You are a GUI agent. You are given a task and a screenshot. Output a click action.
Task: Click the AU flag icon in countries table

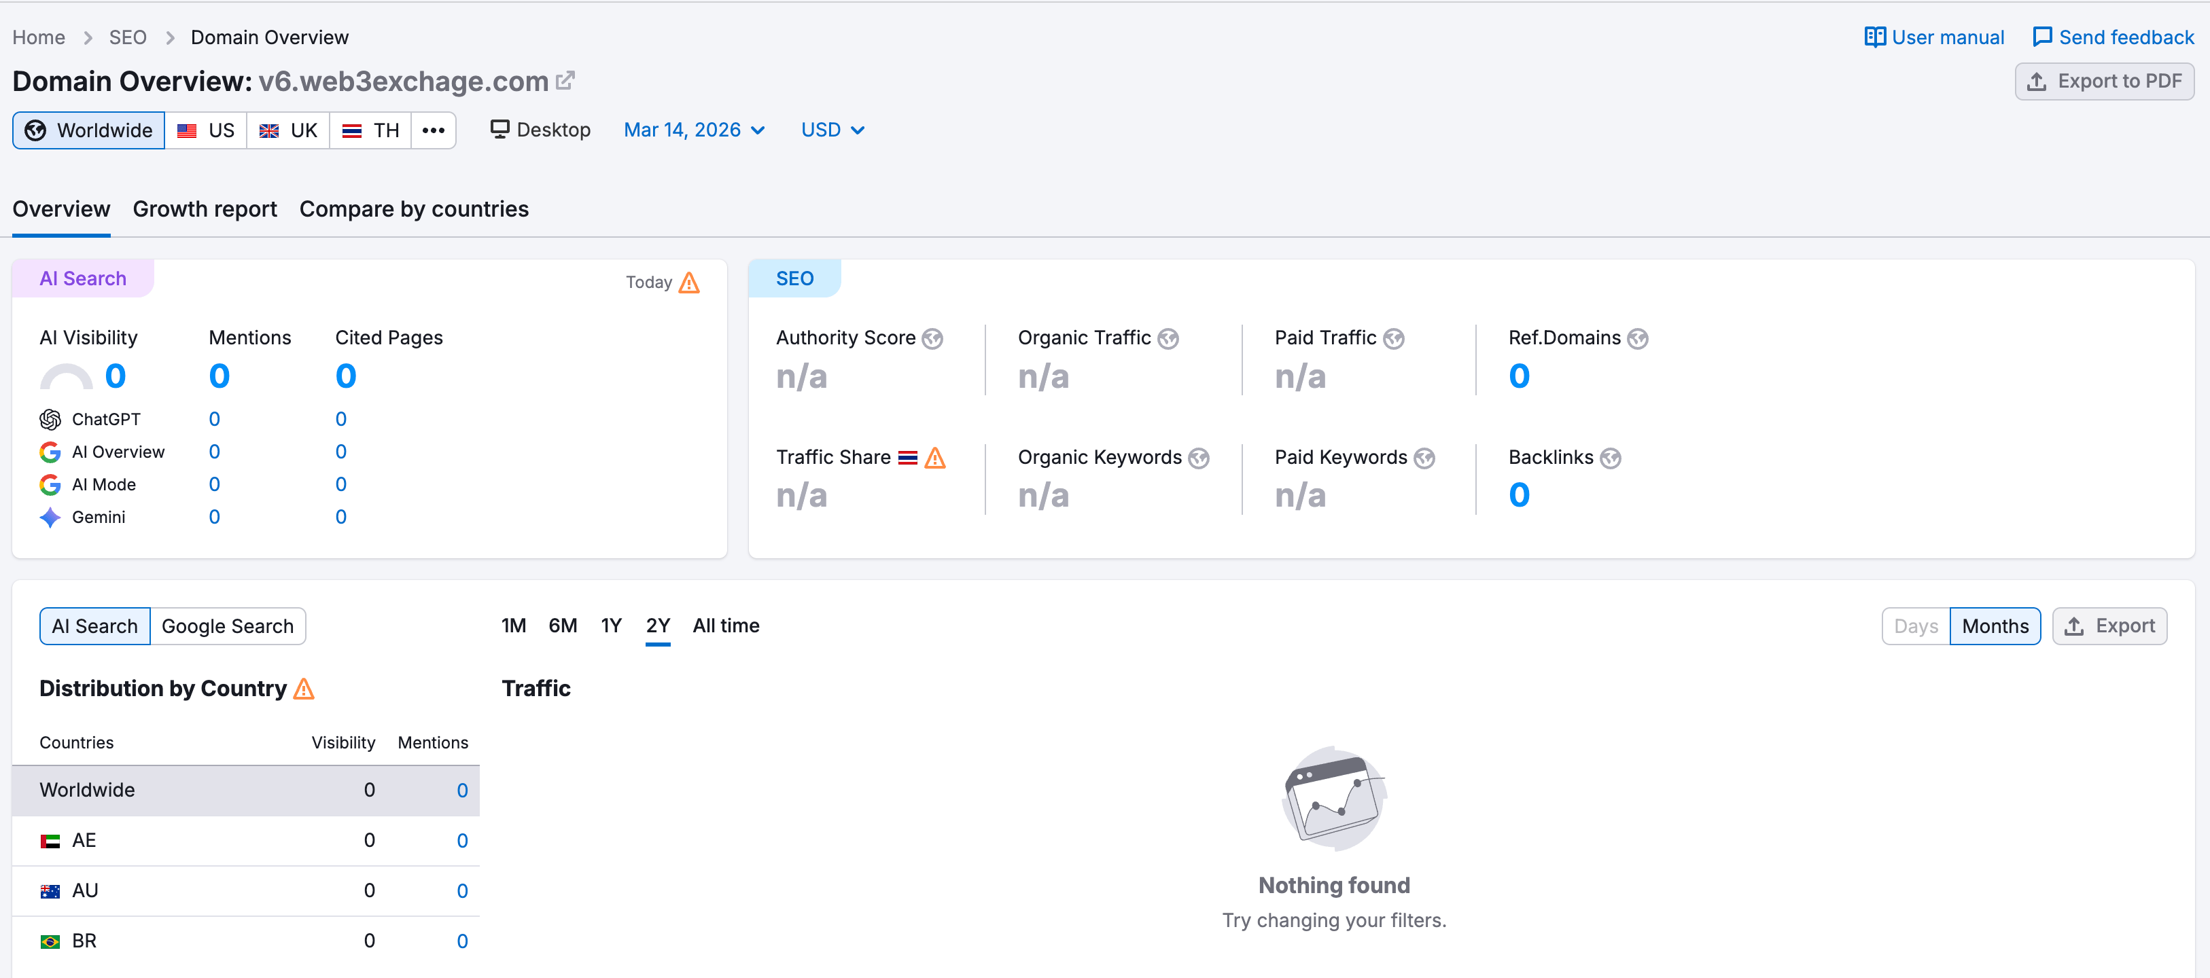tap(50, 890)
